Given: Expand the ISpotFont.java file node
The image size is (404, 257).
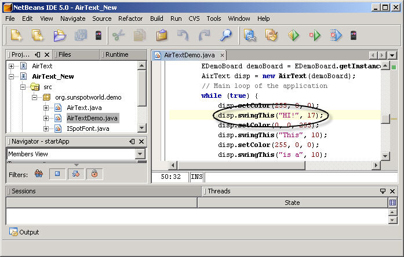Looking at the screenshot, I should (46, 128).
